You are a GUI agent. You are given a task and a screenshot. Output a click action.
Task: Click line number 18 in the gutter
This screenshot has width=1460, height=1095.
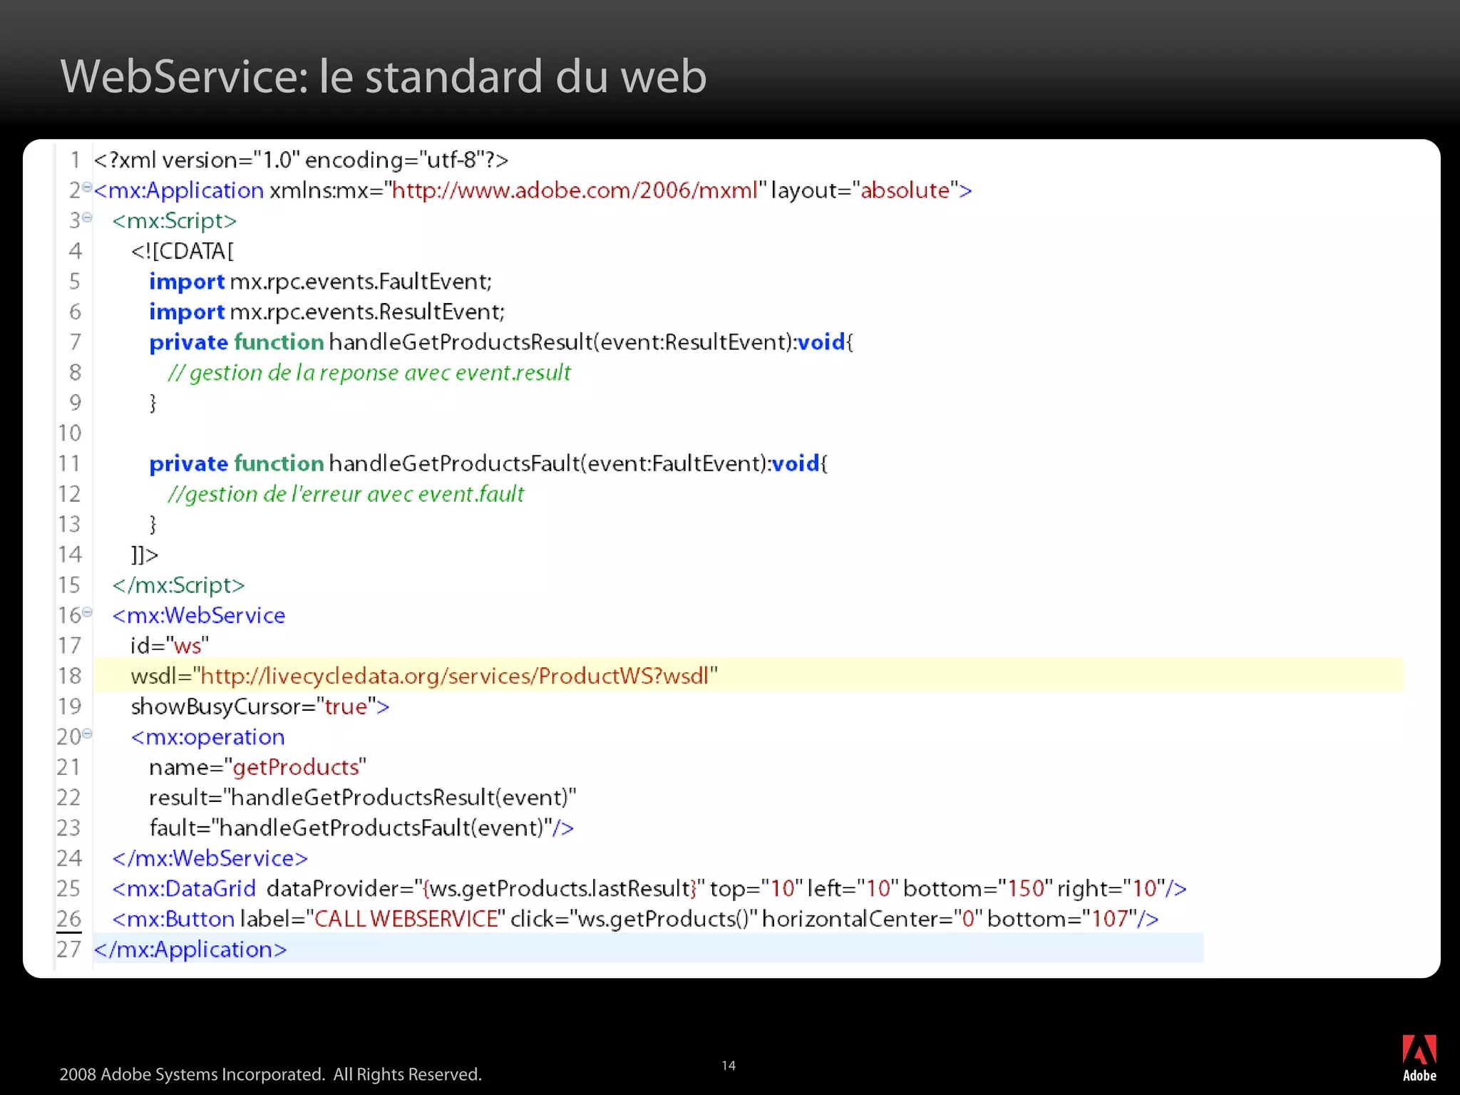pyautogui.click(x=69, y=676)
